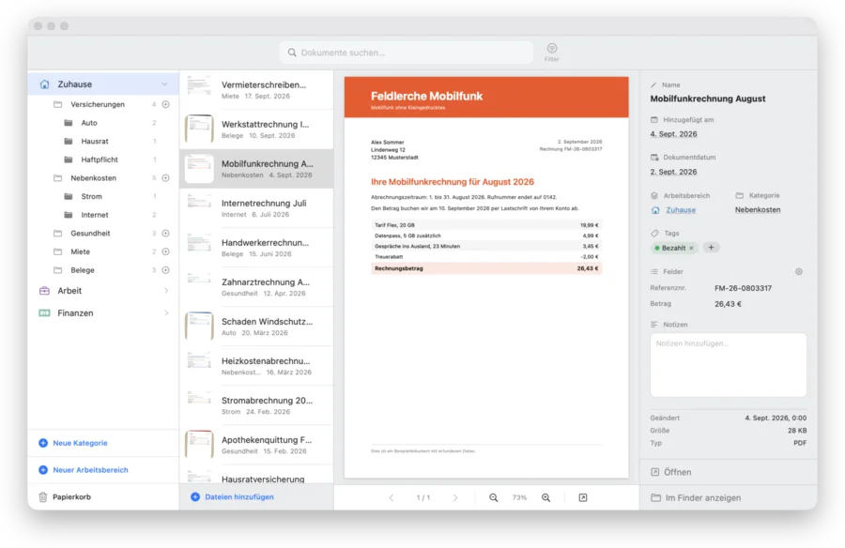Zoom in on the document preview
845x548 pixels.
coord(545,497)
